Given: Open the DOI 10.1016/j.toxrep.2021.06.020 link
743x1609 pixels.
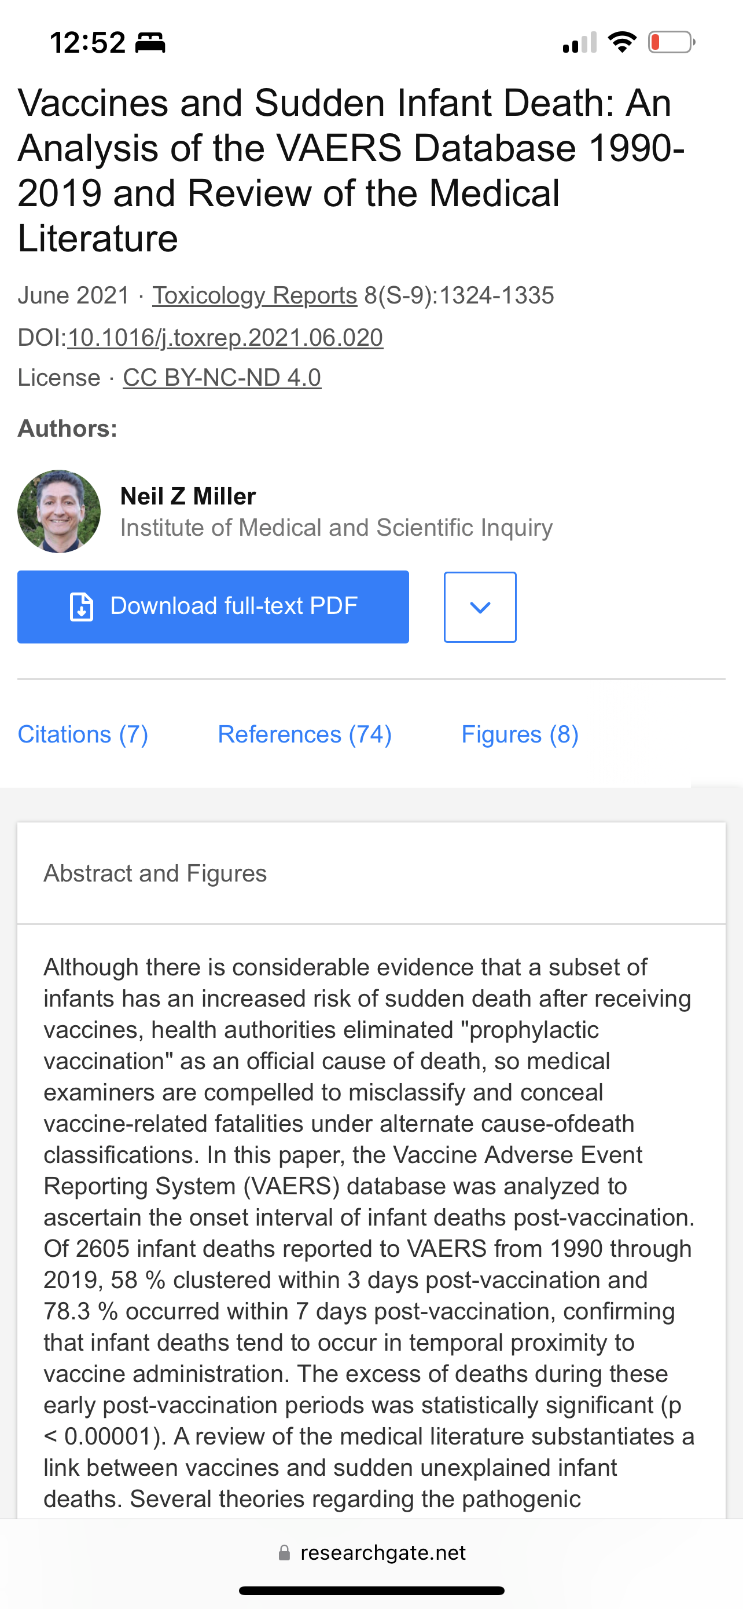Looking at the screenshot, I should 225,338.
